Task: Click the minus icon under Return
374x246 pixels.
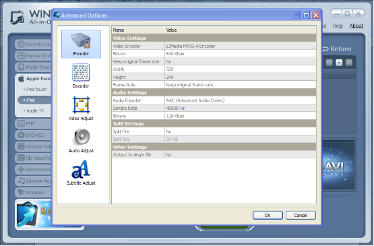Action: 348,63
